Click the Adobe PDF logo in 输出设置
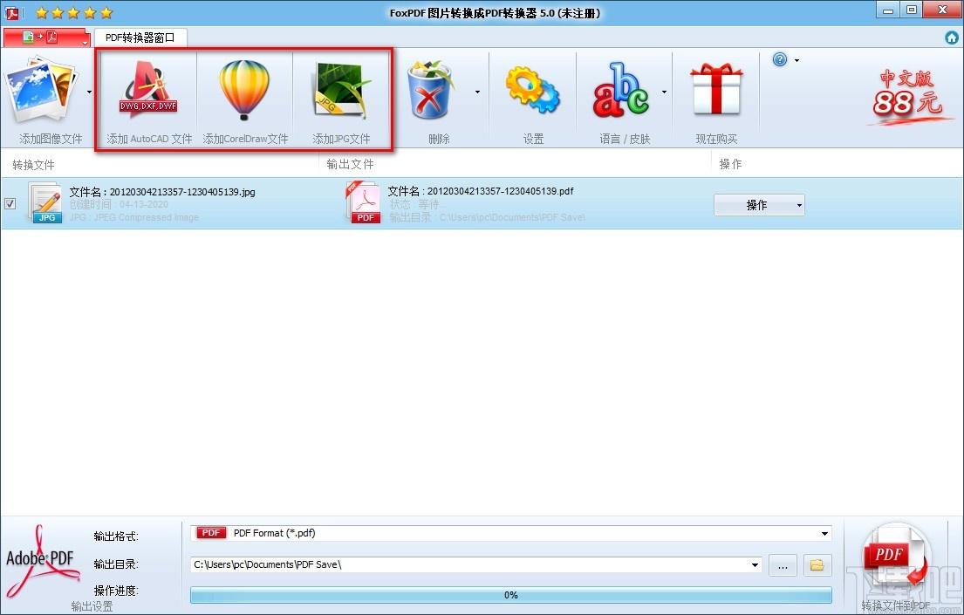 tap(42, 562)
